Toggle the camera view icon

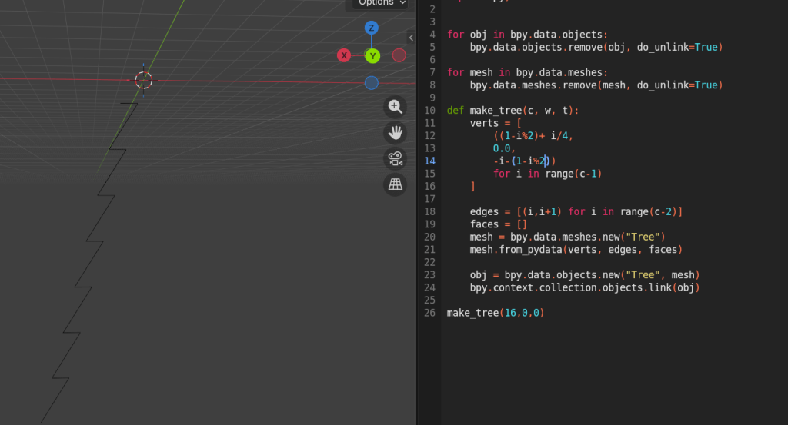pos(396,159)
